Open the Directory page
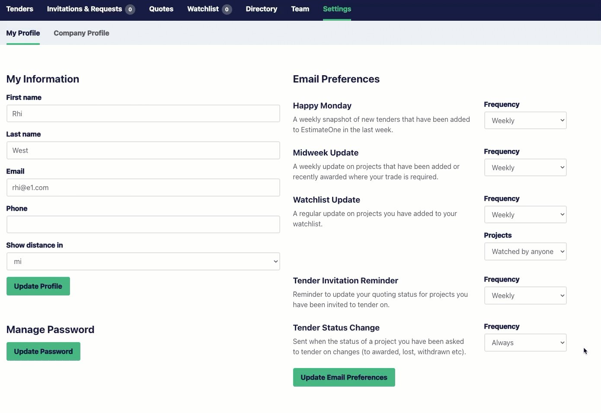Image resolution: width=601 pixels, height=413 pixels. (262, 9)
